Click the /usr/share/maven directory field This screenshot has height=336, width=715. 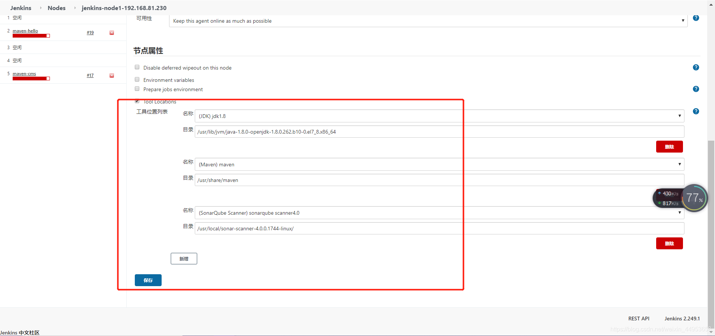tap(439, 180)
